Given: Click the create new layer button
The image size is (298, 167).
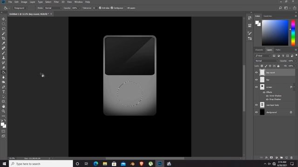Looking at the screenshot, I should [x=286, y=158].
